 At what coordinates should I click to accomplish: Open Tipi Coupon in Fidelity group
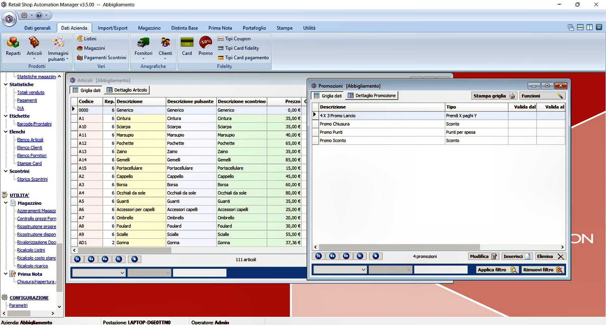(x=234, y=38)
